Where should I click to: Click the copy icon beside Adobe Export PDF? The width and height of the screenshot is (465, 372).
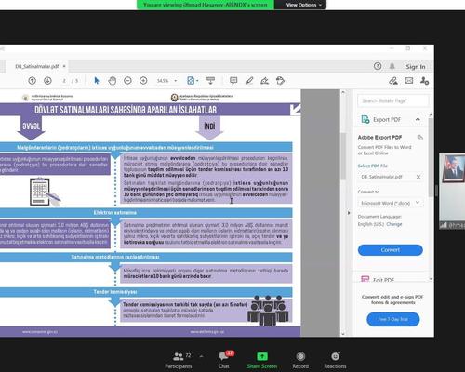(420, 138)
